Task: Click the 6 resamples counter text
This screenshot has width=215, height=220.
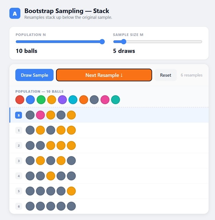Action: click(191, 75)
